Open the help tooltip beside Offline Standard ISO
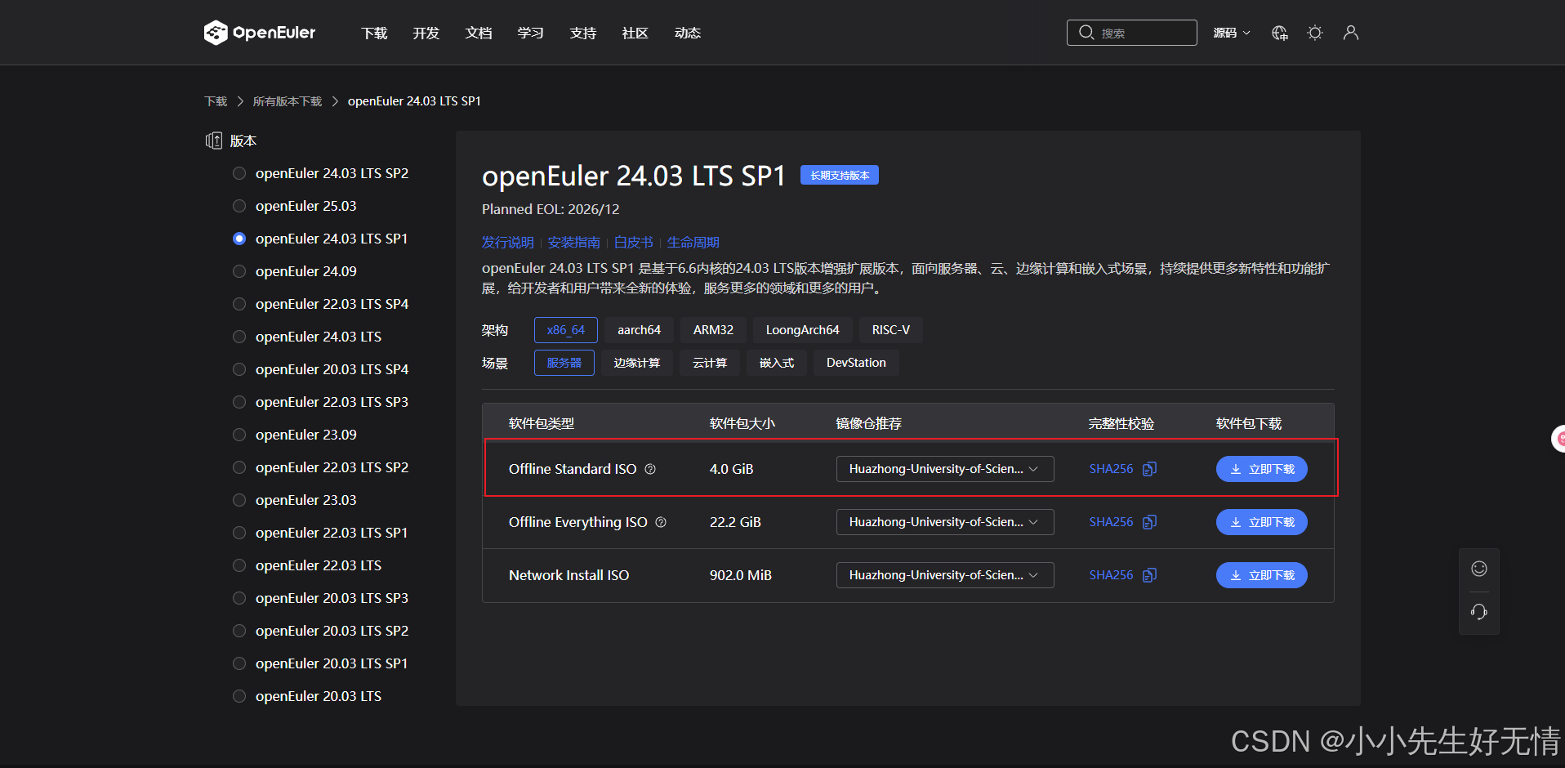This screenshot has height=768, width=1565. pyautogui.click(x=650, y=468)
